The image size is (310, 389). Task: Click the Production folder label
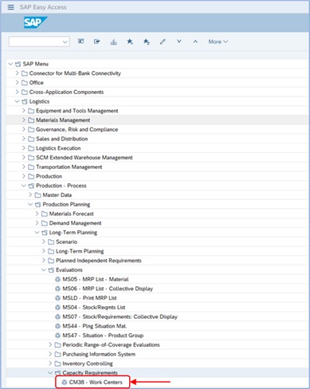point(49,176)
